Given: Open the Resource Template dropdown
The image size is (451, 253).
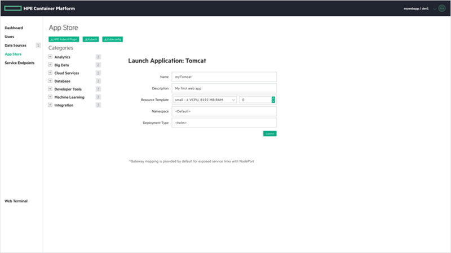Looking at the screenshot, I should [205, 100].
